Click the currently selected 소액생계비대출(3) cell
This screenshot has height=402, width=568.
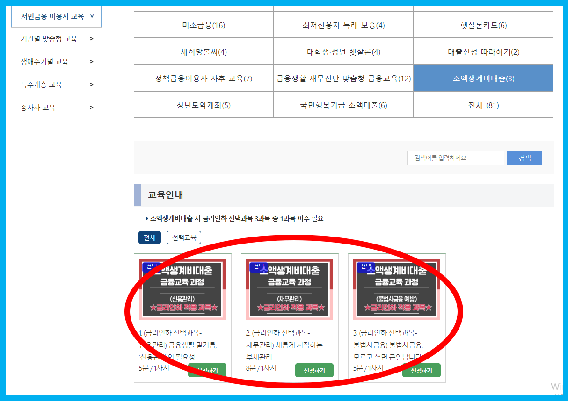[x=483, y=78]
